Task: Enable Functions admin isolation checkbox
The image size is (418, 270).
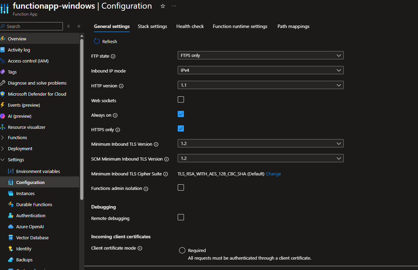Action: [181, 187]
